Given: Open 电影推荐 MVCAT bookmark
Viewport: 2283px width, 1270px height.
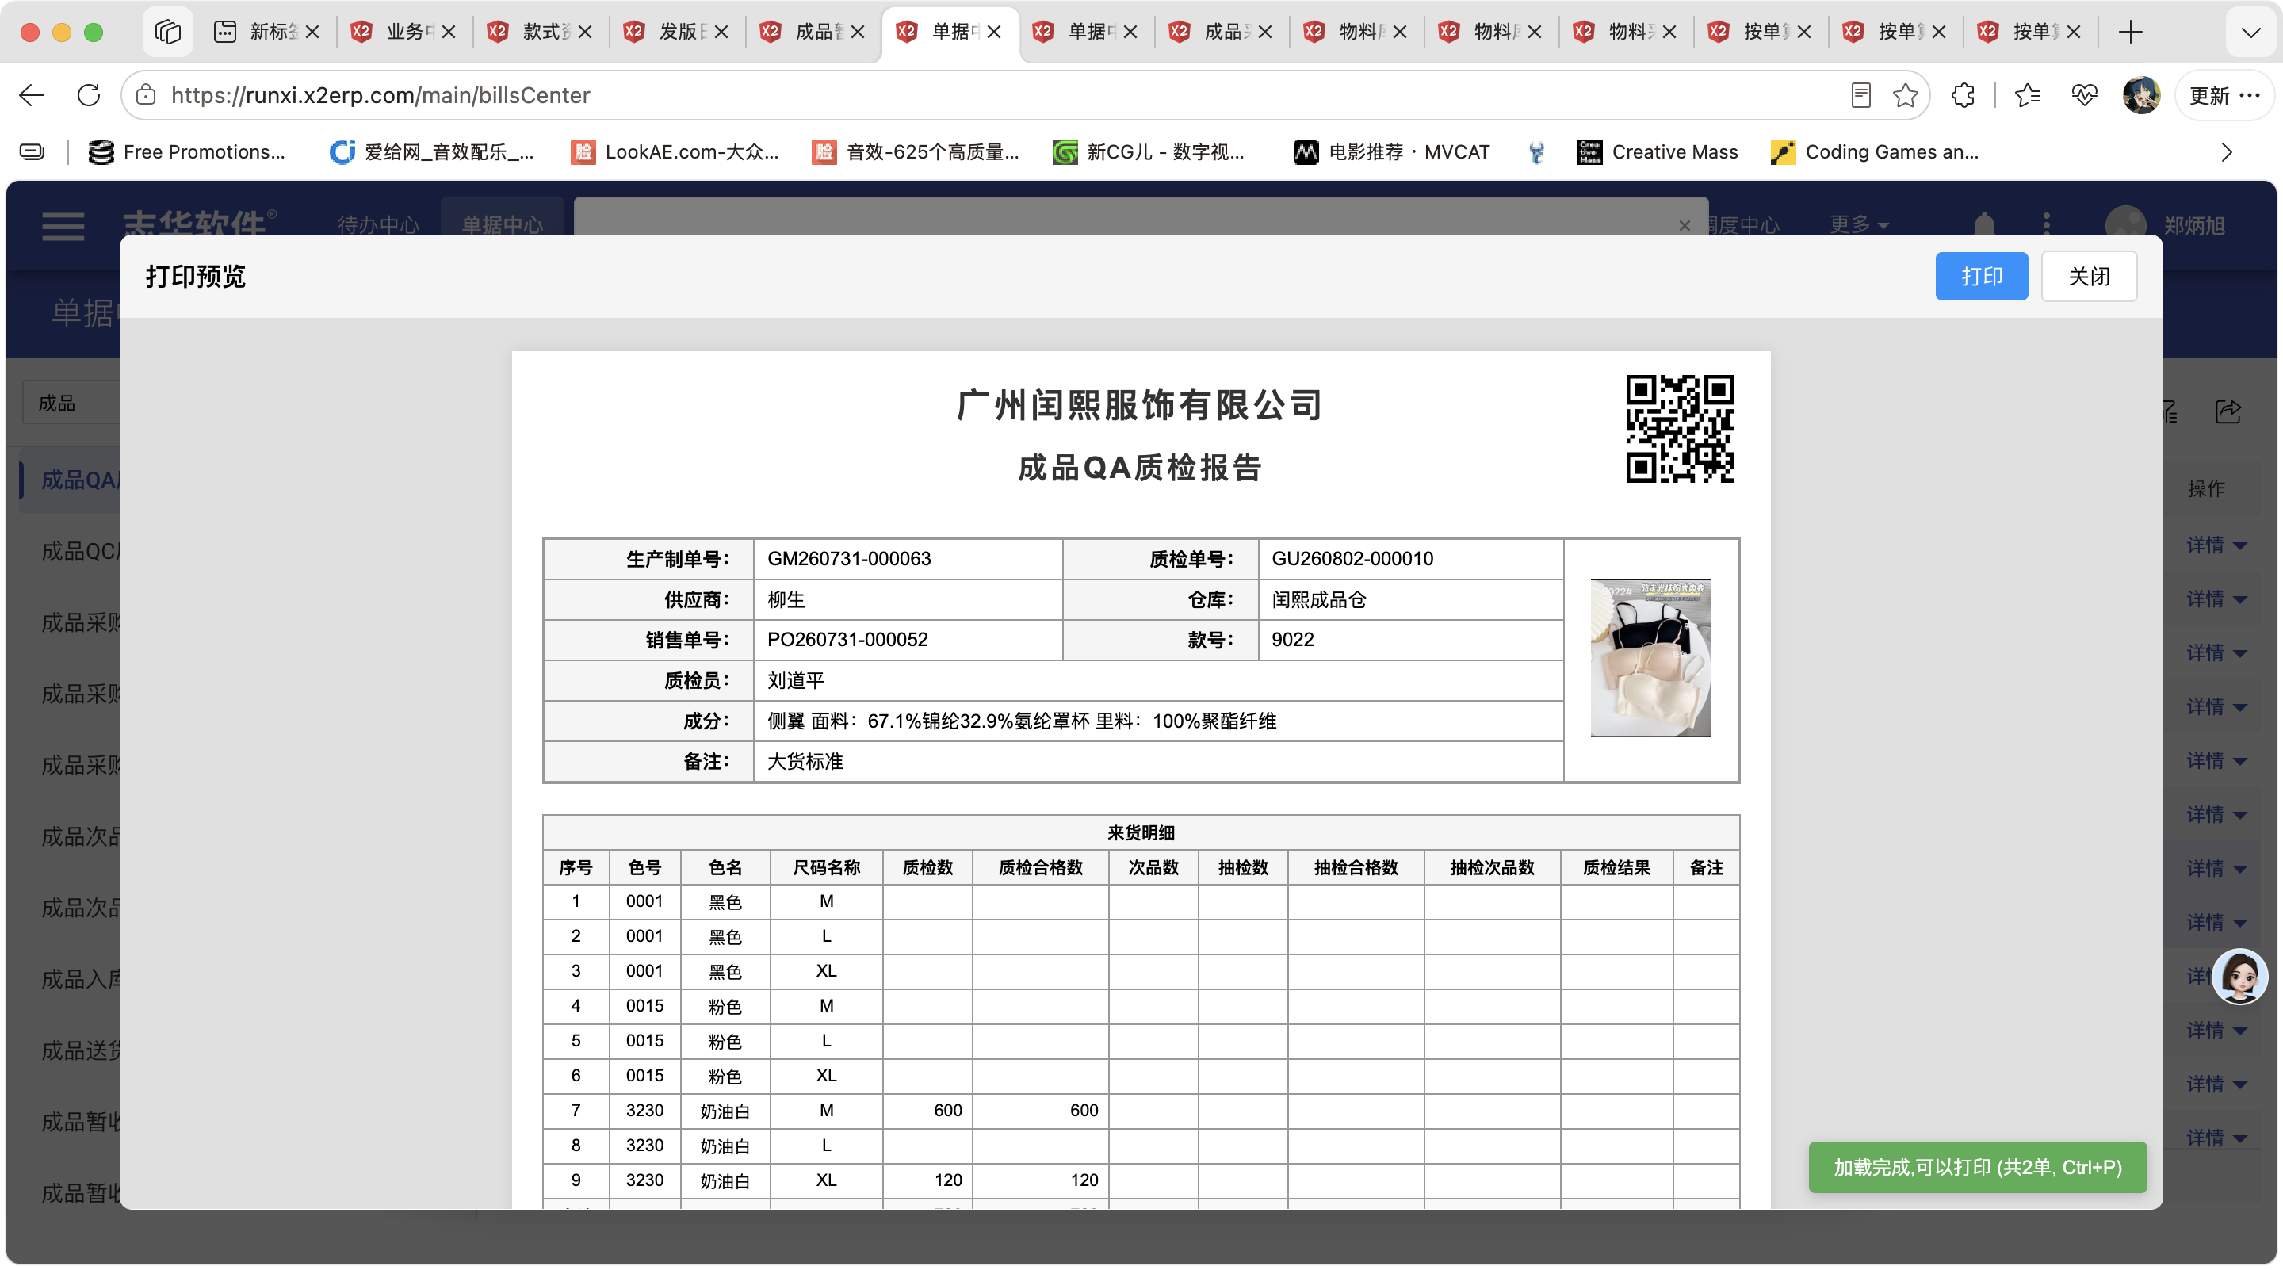Looking at the screenshot, I should (1392, 152).
